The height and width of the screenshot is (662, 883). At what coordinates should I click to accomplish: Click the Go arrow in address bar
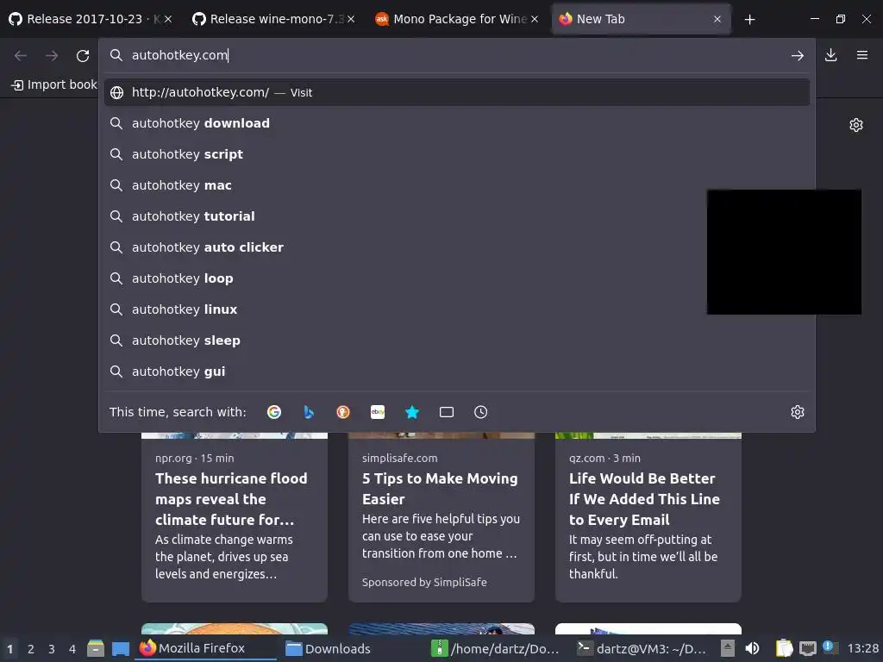[x=798, y=55]
